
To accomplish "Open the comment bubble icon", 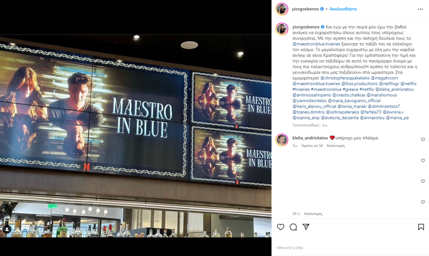I will (x=293, y=227).
